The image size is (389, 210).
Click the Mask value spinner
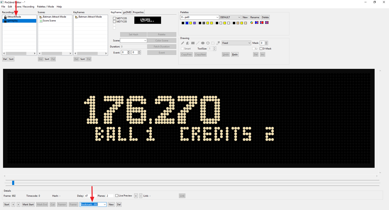point(264,43)
